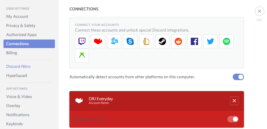This screenshot has height=129, width=267.
Task: Connect your Xbox account
Action: point(82,56)
